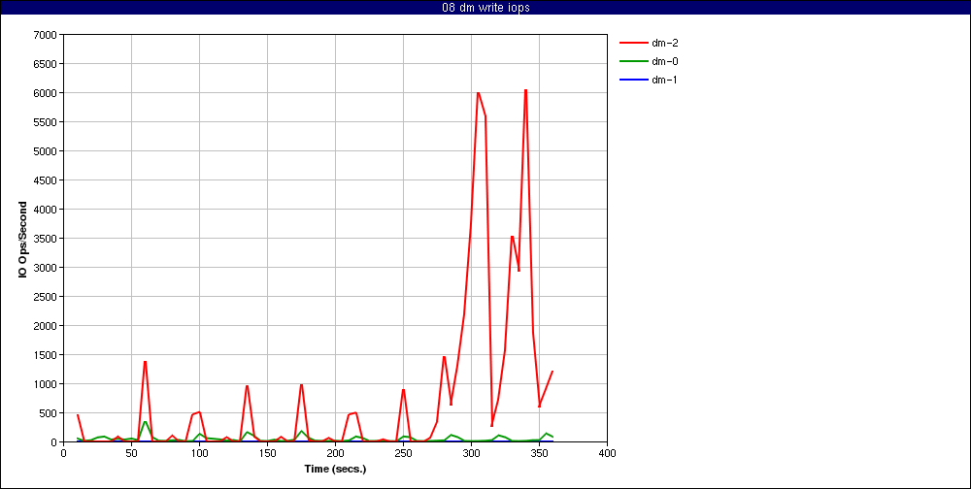This screenshot has height=489, width=971.
Task: Click the 1000 y-axis tick value
Action: 45,384
